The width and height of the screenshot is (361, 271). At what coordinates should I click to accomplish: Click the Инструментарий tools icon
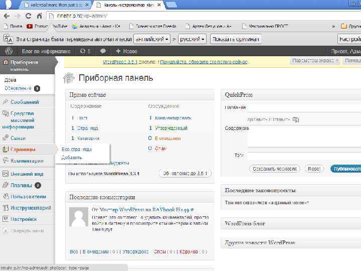[6, 208]
